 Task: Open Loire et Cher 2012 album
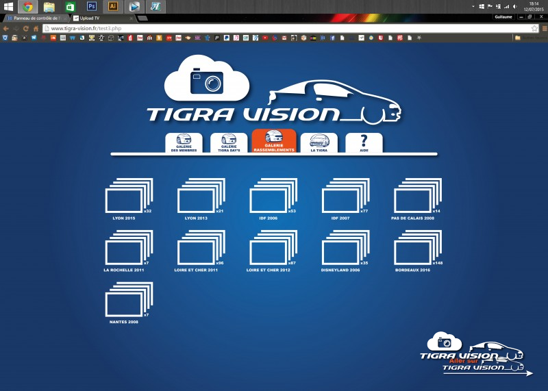pyautogui.click(x=272, y=249)
